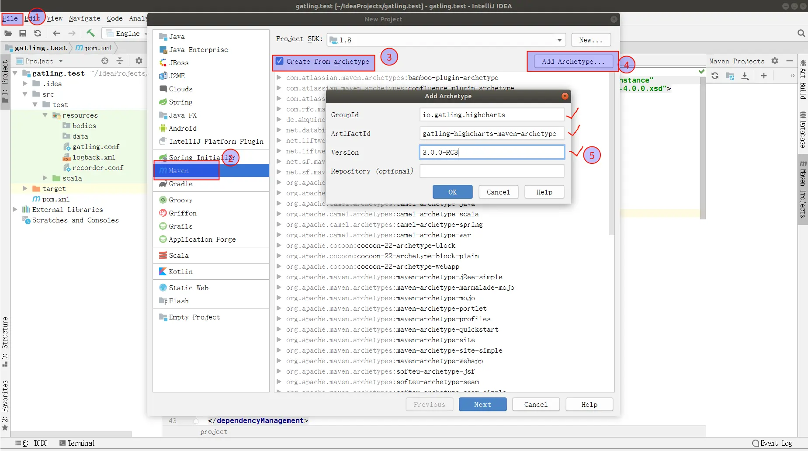
Task: Click the Save All toolbar icon
Action: (x=23, y=33)
